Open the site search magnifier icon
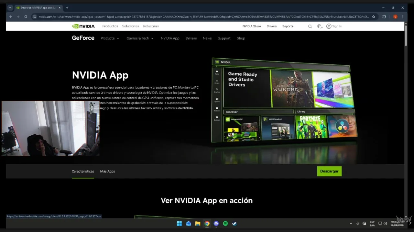Screen dimensions: 414x232 click(x=310, y=26)
